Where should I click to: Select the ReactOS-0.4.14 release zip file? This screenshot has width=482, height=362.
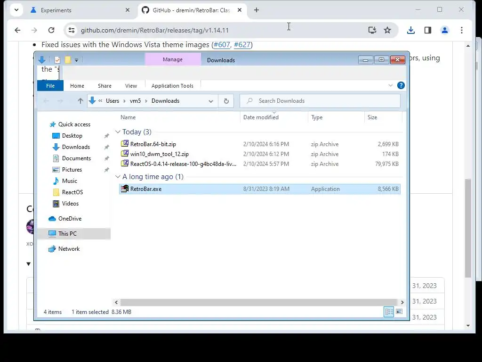183,164
